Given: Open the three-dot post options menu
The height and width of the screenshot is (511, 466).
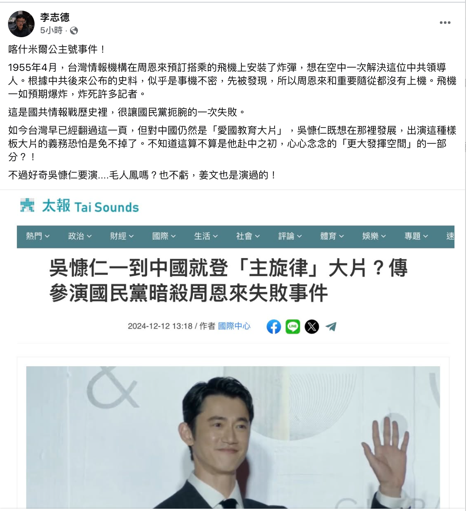Looking at the screenshot, I should pos(445,23).
